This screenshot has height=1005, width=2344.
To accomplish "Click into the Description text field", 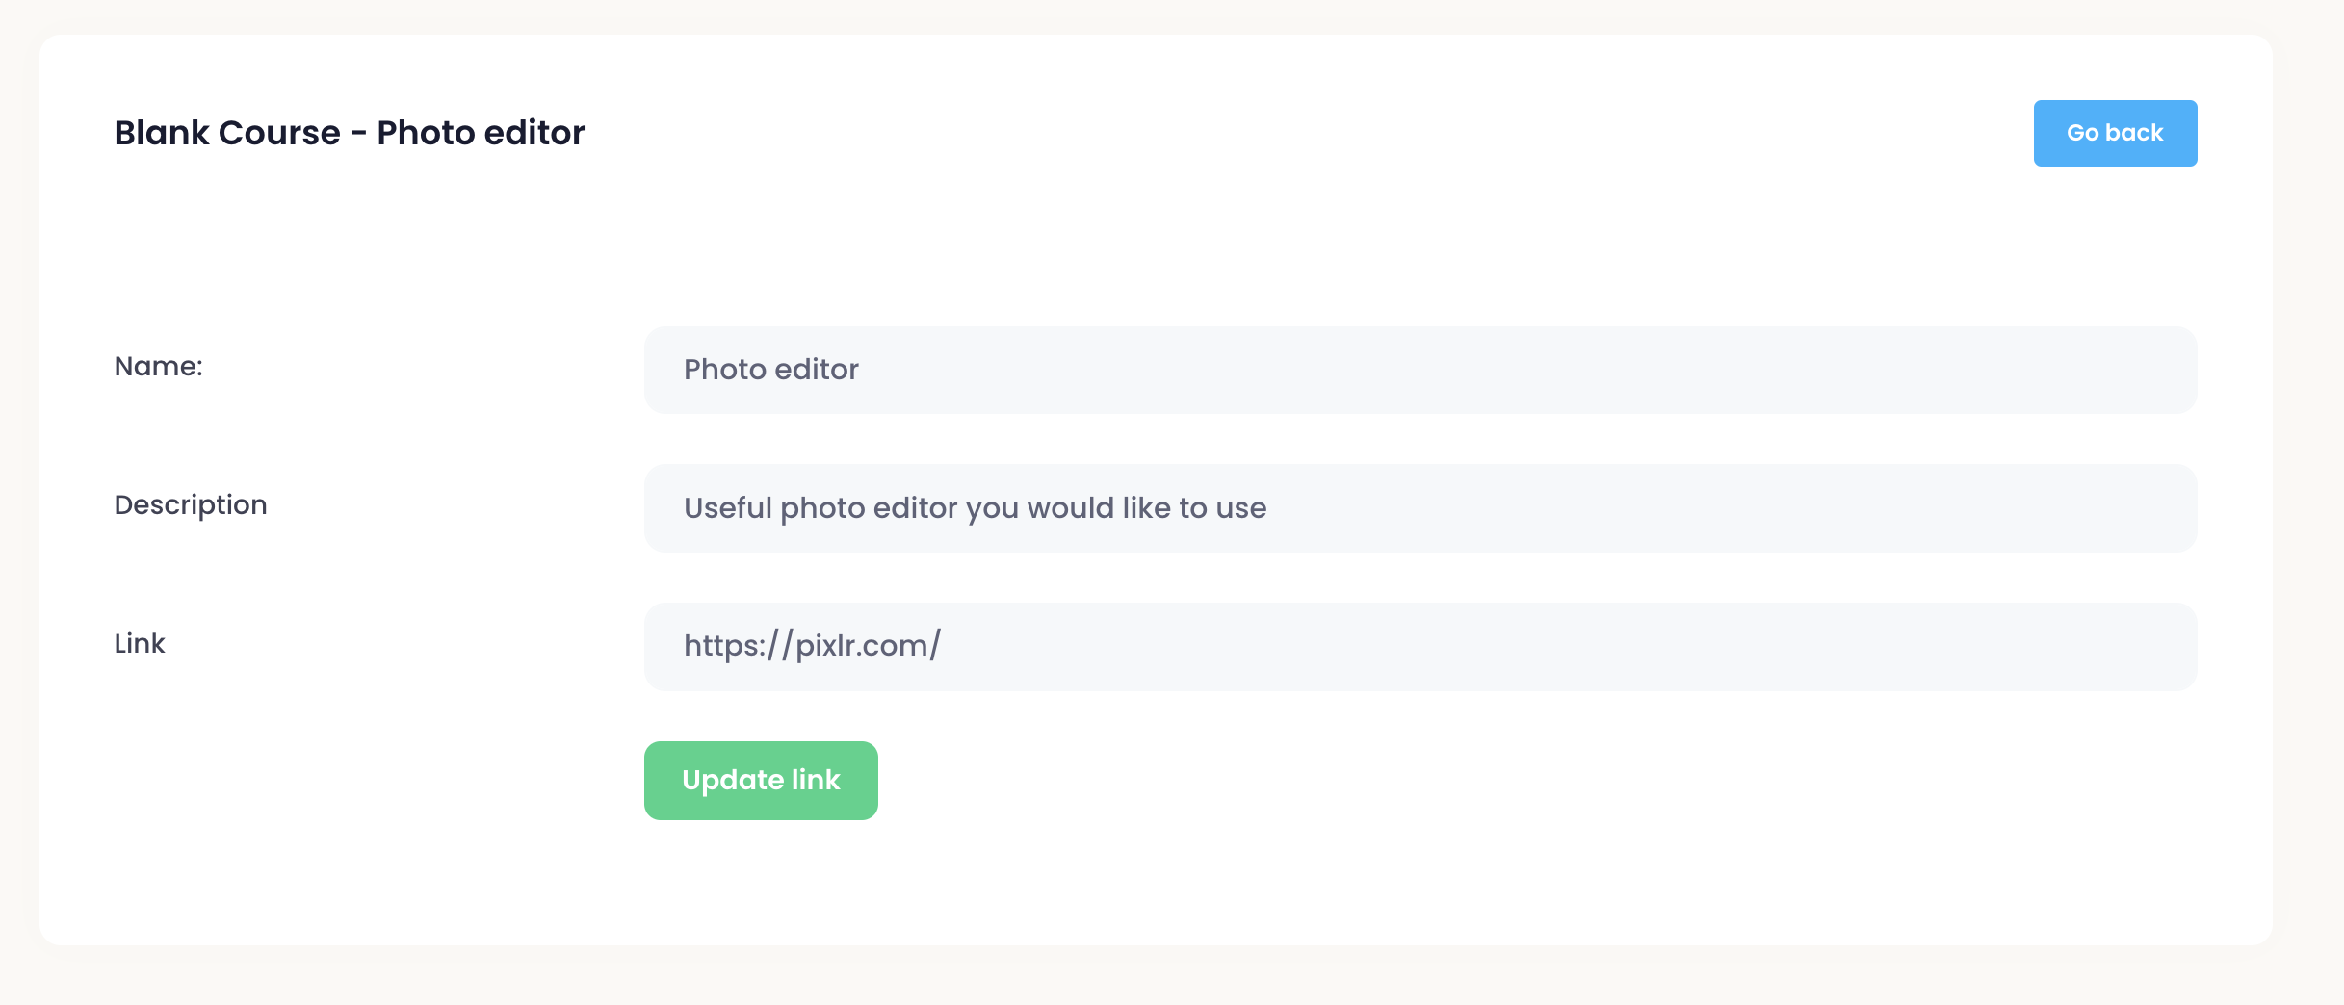I will (1419, 508).
